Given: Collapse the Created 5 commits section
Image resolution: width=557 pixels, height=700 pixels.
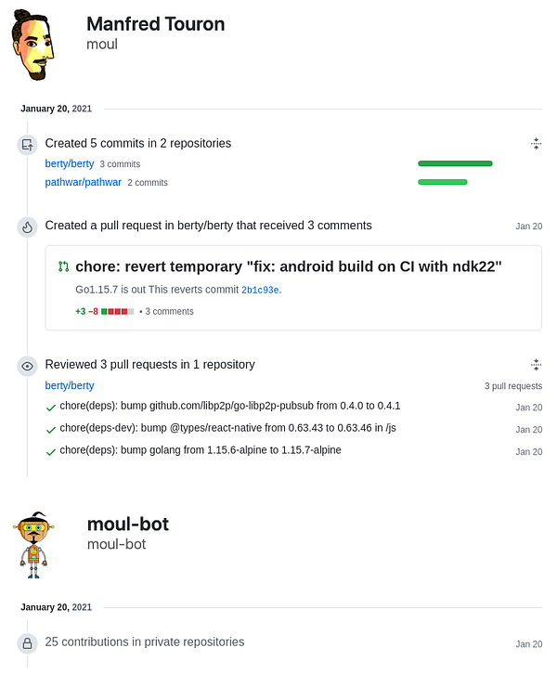Looking at the screenshot, I should tap(536, 144).
